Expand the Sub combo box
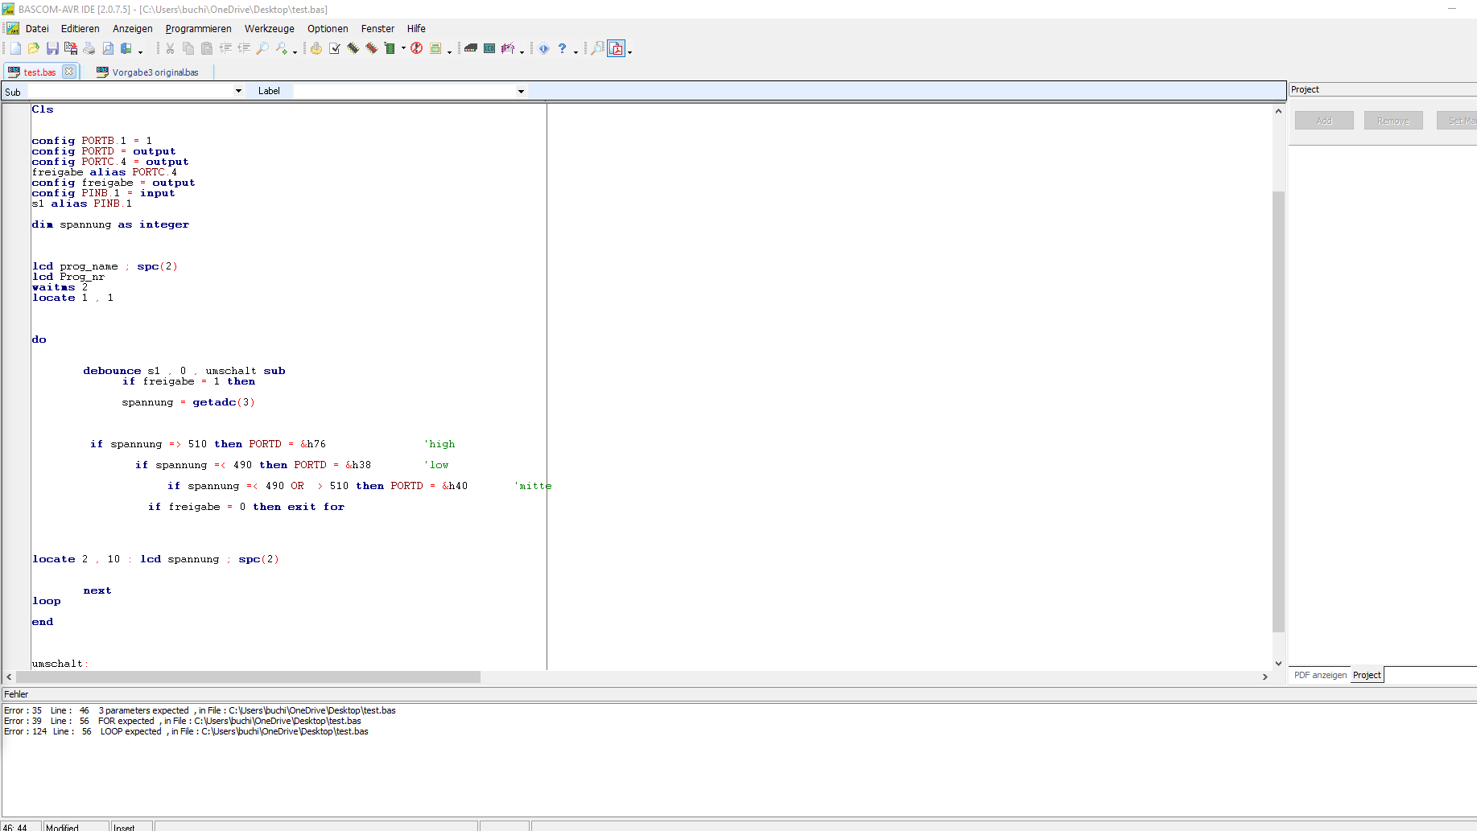 pyautogui.click(x=238, y=91)
